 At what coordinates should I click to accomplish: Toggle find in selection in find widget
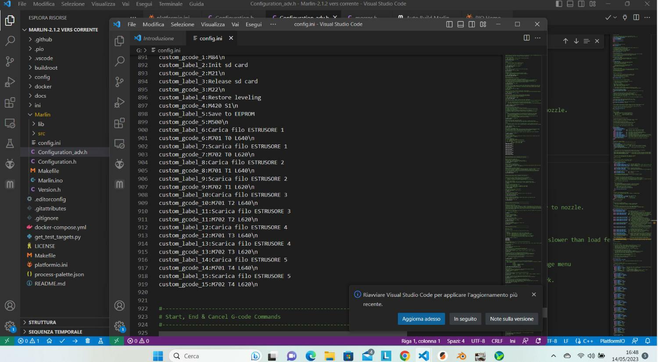click(586, 41)
